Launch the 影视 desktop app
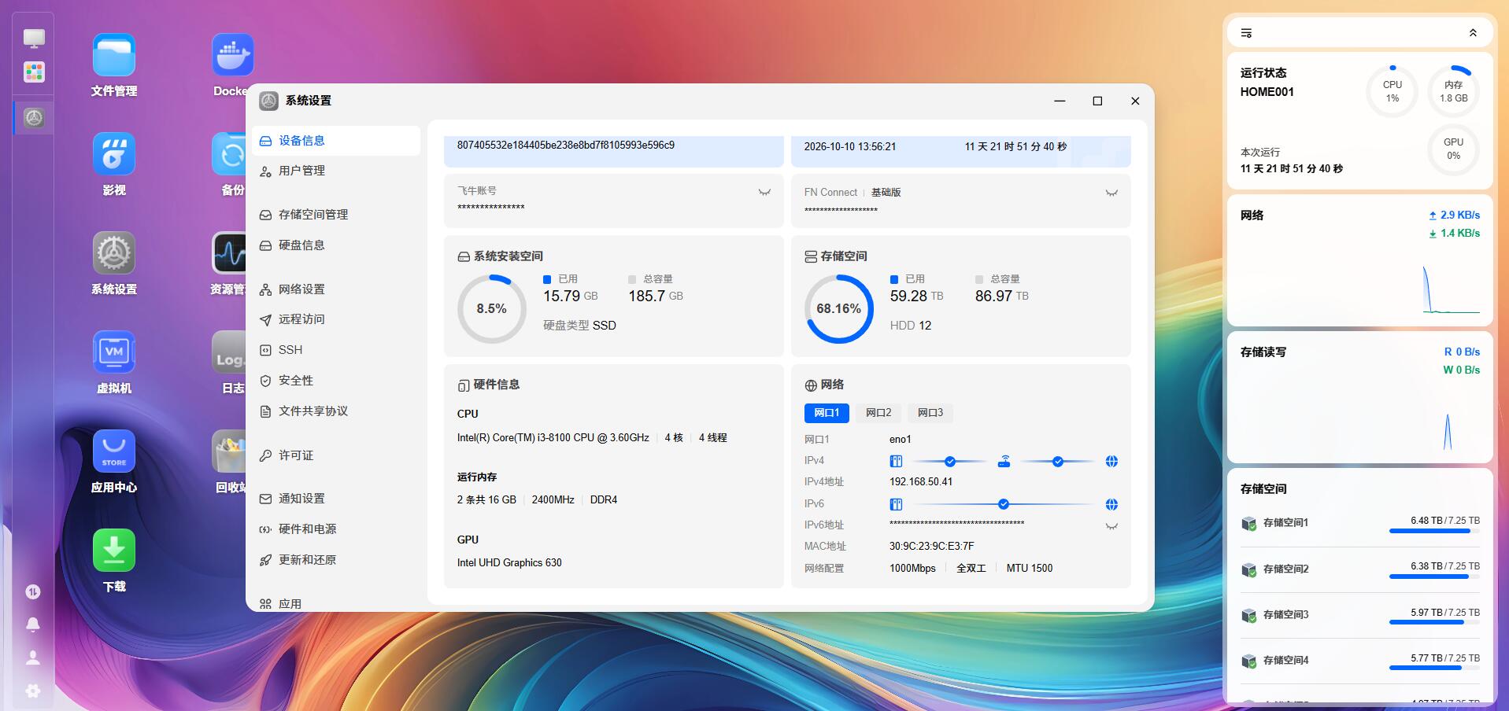1509x711 pixels. click(114, 153)
